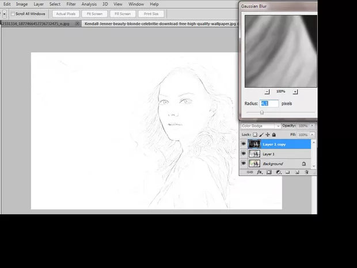Click the layer style fx icon
Image resolution: width=357 pixels, height=268 pixels.
(x=261, y=172)
